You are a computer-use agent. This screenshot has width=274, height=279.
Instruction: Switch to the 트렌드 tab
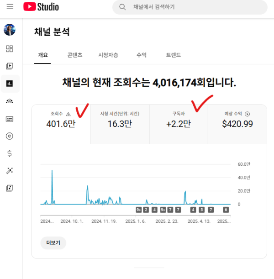pos(173,55)
